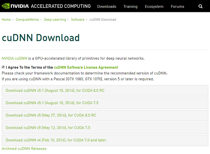Uncheck the I Agree to Terms checkbox

click(x=3, y=67)
